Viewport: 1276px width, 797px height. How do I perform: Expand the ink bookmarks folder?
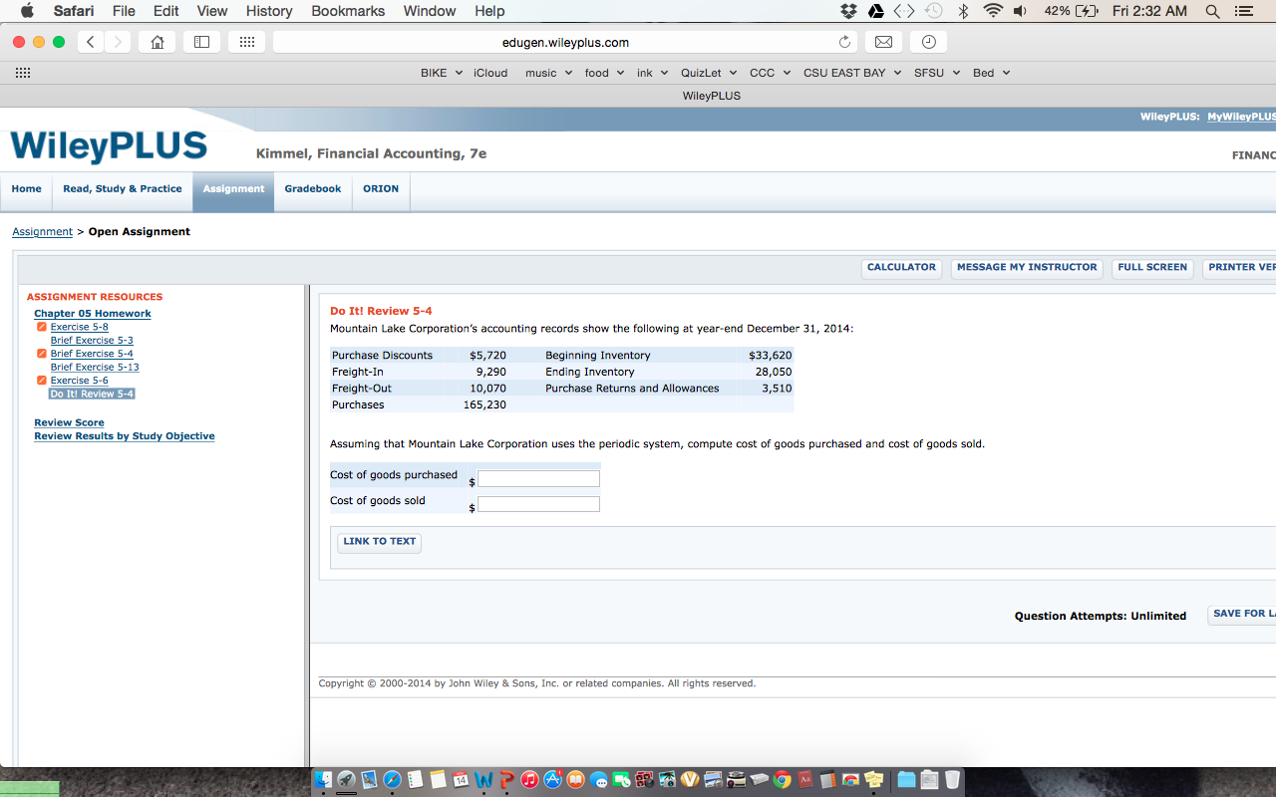click(x=652, y=73)
